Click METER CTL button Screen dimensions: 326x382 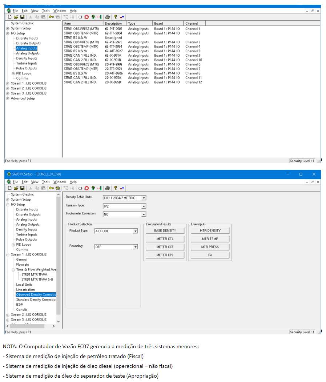point(165,239)
